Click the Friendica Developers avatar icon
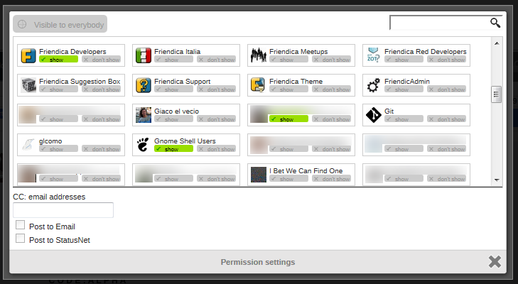 click(x=28, y=55)
